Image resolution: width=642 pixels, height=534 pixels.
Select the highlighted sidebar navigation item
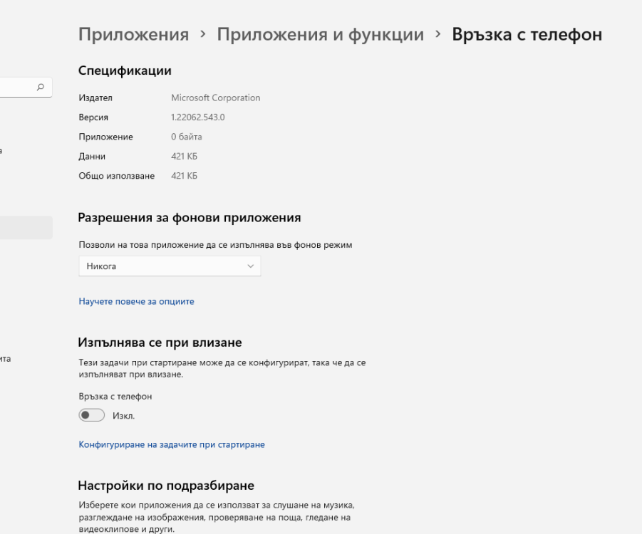tap(26, 228)
